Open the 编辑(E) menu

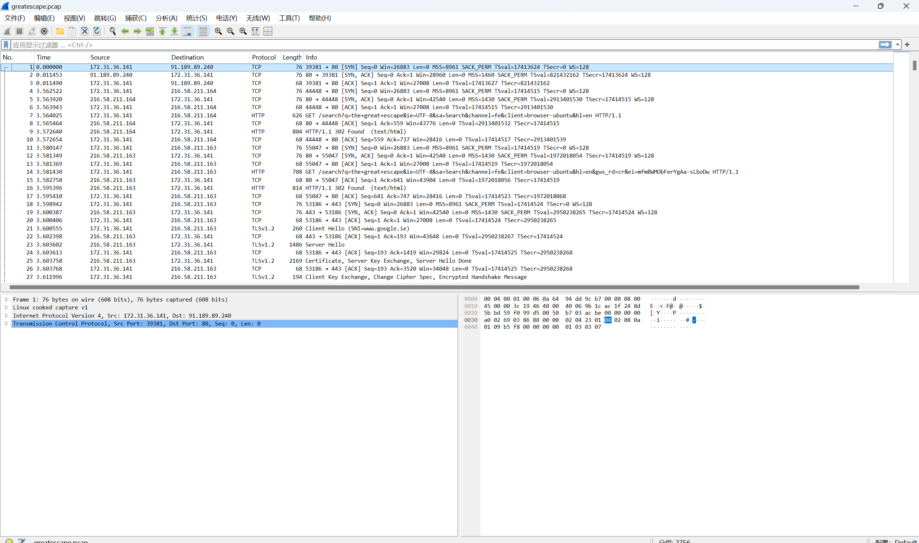[44, 18]
